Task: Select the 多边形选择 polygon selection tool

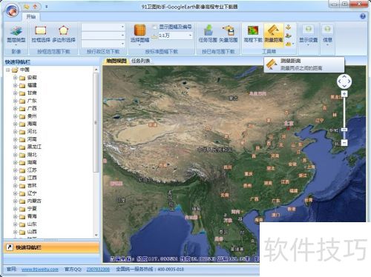Action: point(64,34)
